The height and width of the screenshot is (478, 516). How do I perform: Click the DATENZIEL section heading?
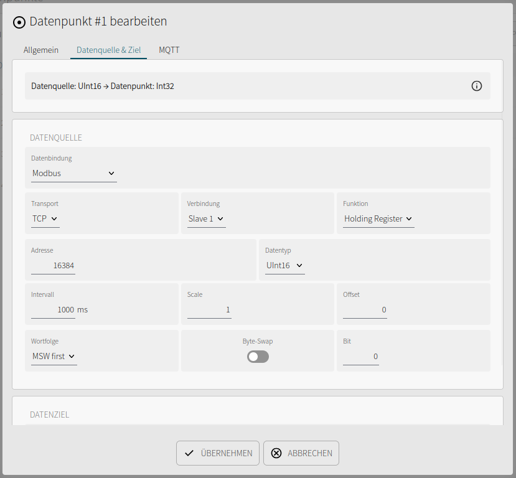49,415
